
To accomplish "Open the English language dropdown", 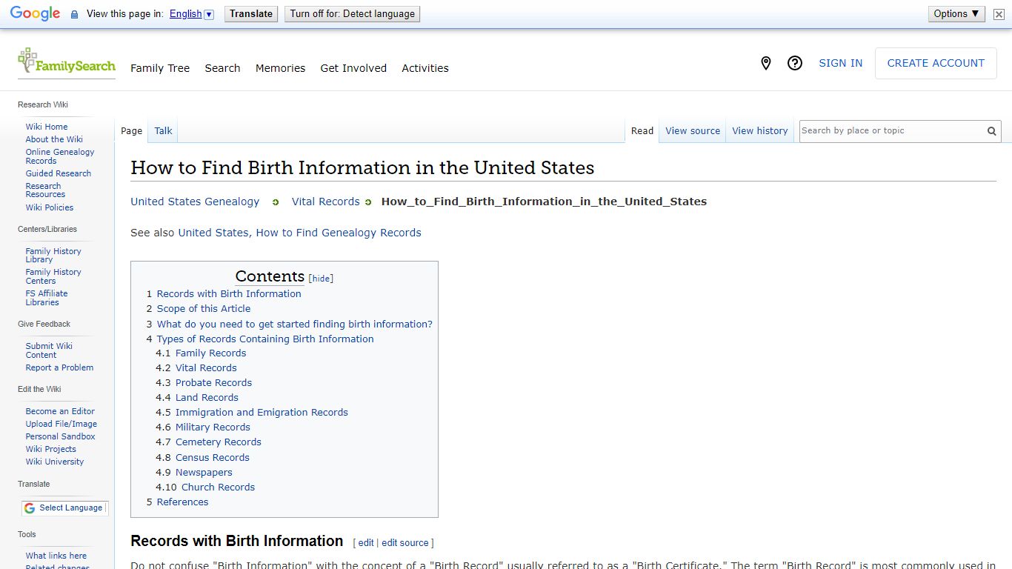I will click(x=191, y=14).
